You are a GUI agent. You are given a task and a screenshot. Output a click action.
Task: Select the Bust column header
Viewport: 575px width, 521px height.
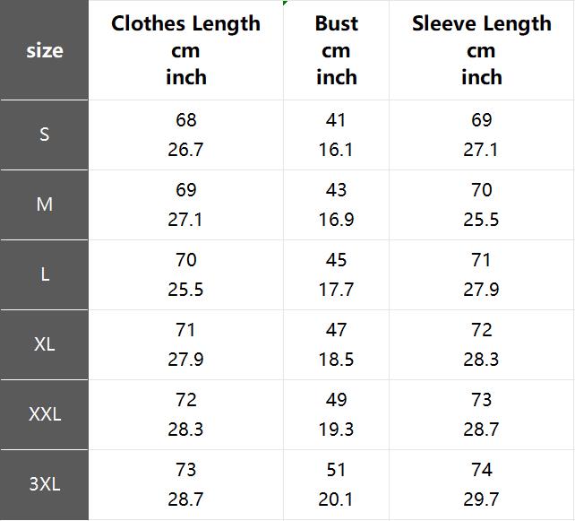[x=336, y=50]
